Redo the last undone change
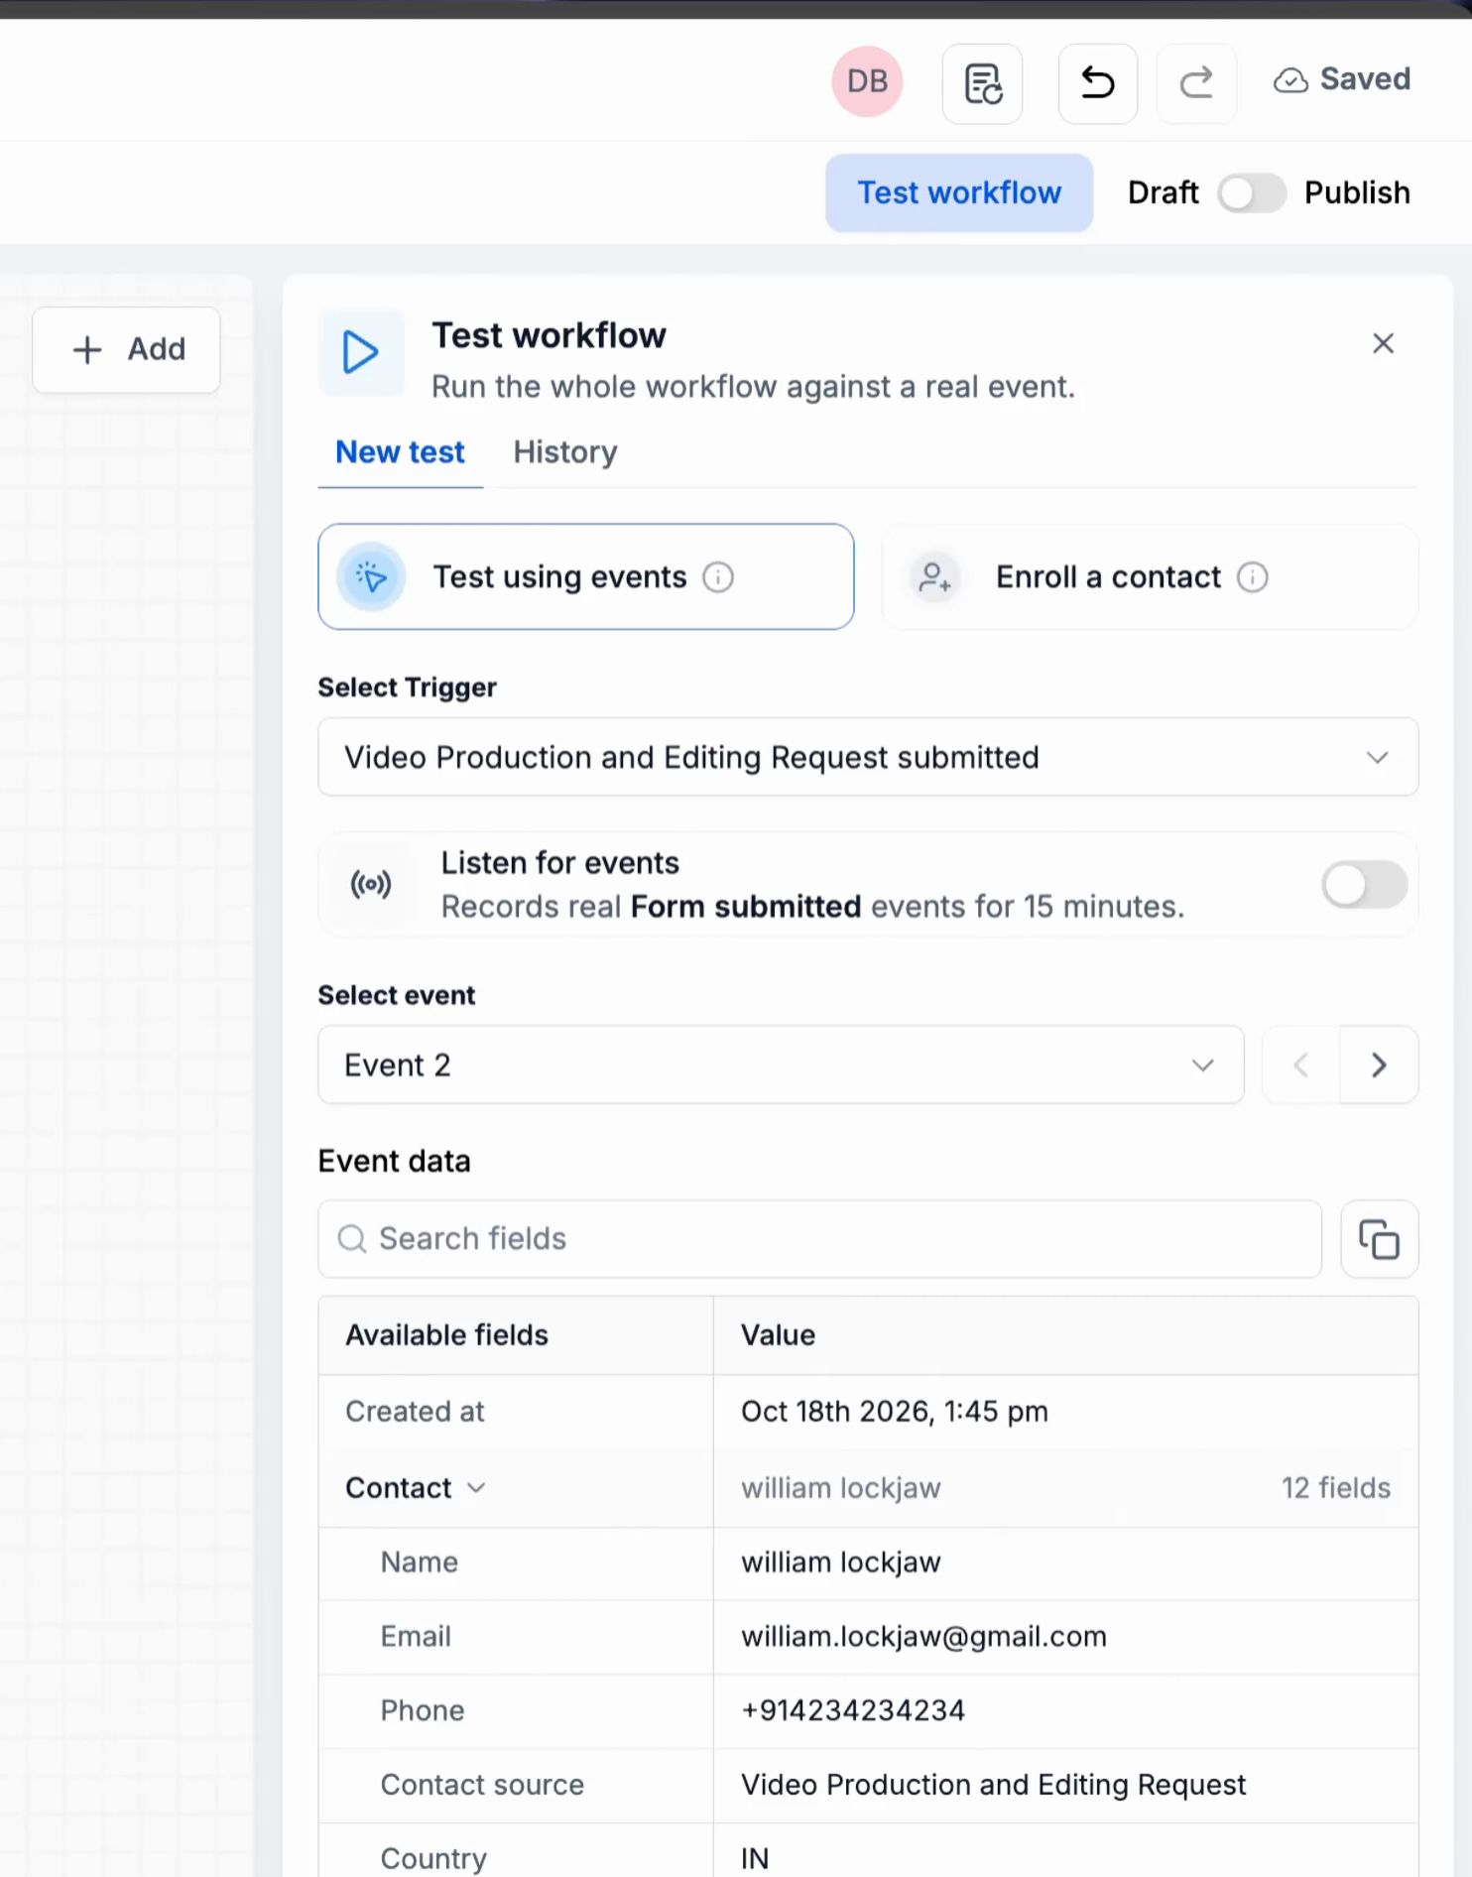Viewport: 1472px width, 1877px height. pos(1197,83)
